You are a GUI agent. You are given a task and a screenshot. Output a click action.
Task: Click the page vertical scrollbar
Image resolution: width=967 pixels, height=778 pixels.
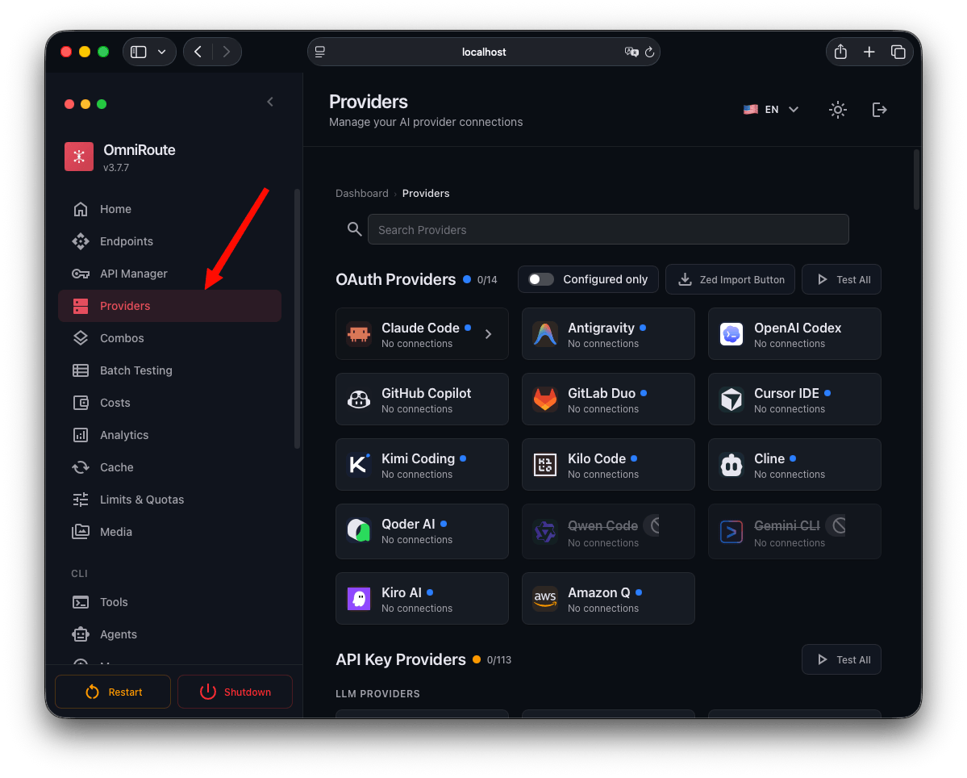pos(916,179)
